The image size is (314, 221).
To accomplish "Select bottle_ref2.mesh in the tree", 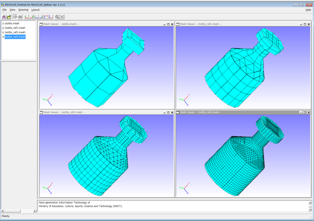I will pyautogui.click(x=15, y=32).
